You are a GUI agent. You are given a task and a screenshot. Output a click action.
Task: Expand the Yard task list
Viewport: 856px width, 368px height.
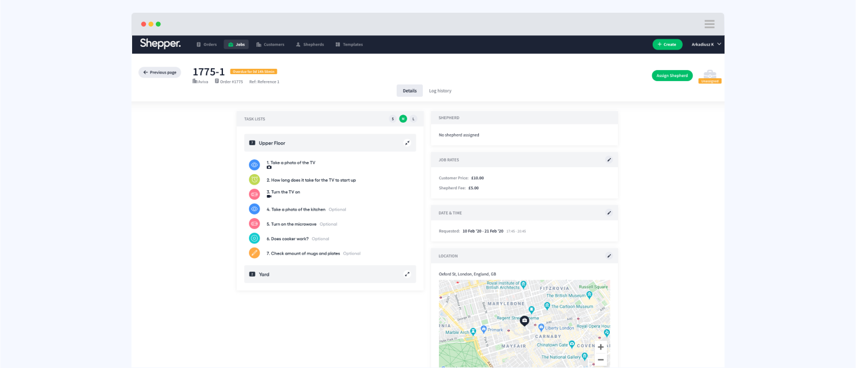pyautogui.click(x=407, y=274)
